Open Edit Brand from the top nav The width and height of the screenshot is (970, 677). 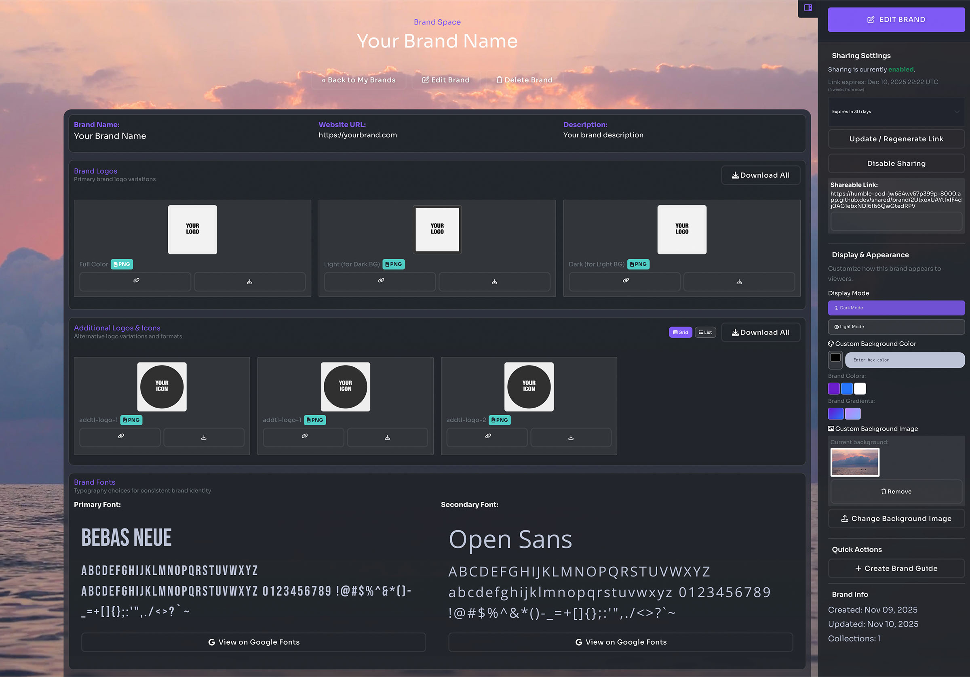click(445, 80)
